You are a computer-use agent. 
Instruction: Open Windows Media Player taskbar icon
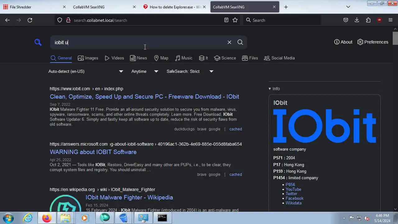tap(84, 218)
